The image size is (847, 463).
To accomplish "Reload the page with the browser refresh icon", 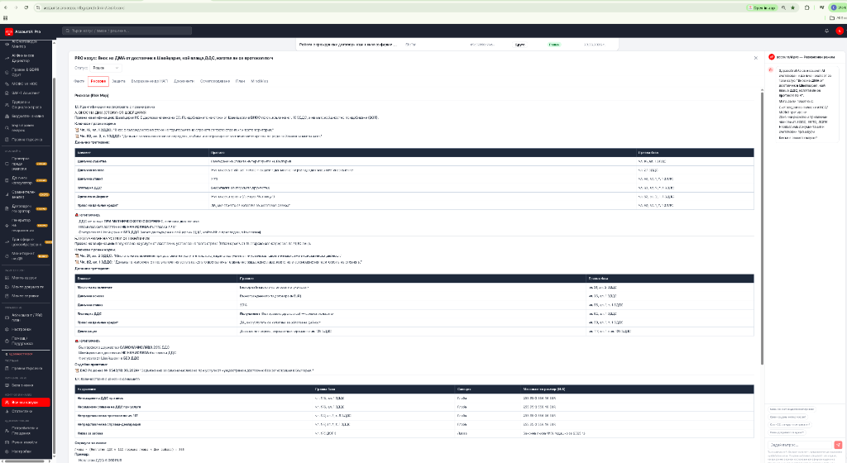I will [26, 7].
